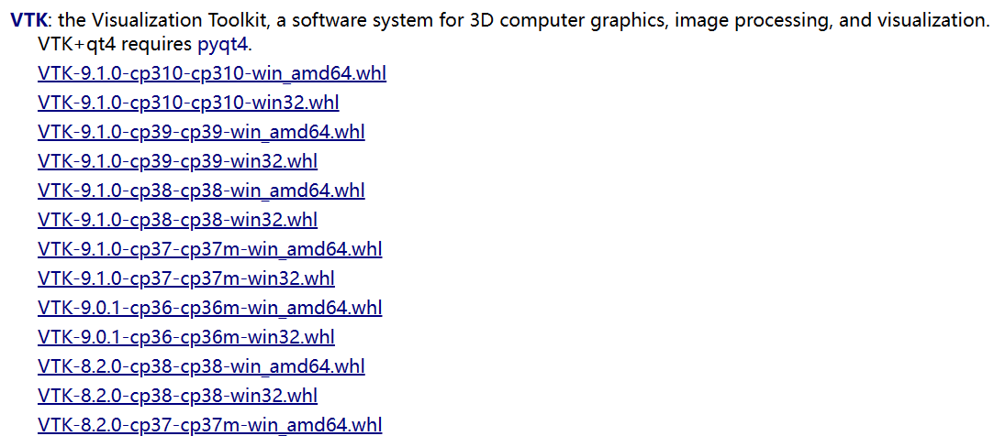Click VTK-8.2.0-cp38-cp38-win32.whl link
Screen dimensions: 994x436
(177, 395)
